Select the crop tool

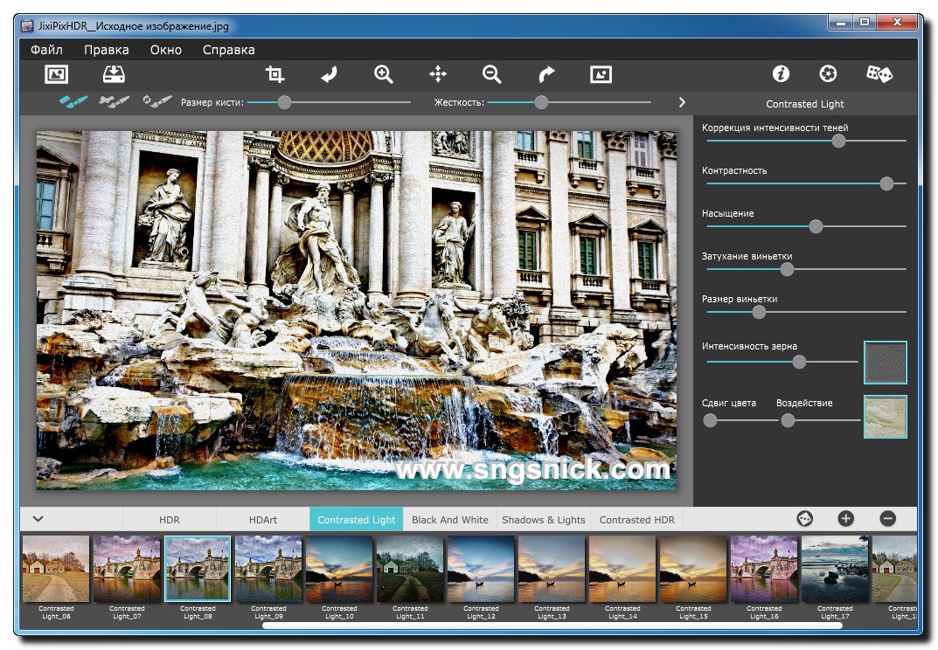click(274, 74)
